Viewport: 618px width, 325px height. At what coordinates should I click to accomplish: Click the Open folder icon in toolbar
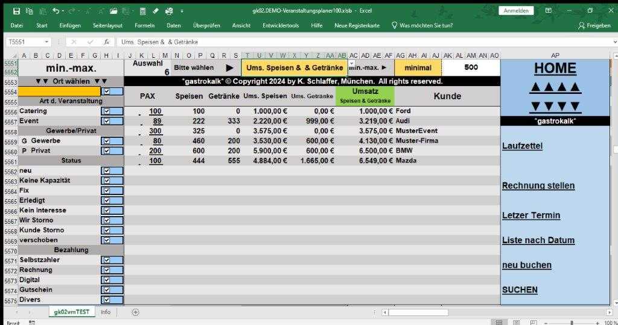click(x=114, y=11)
